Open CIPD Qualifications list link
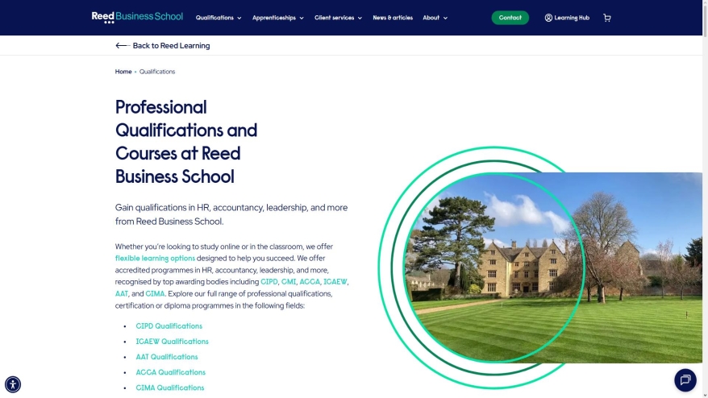Screen dimensions: 708x398 (169, 325)
